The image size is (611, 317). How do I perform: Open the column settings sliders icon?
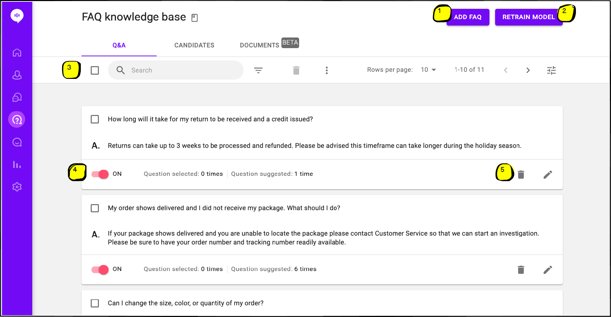pos(551,70)
